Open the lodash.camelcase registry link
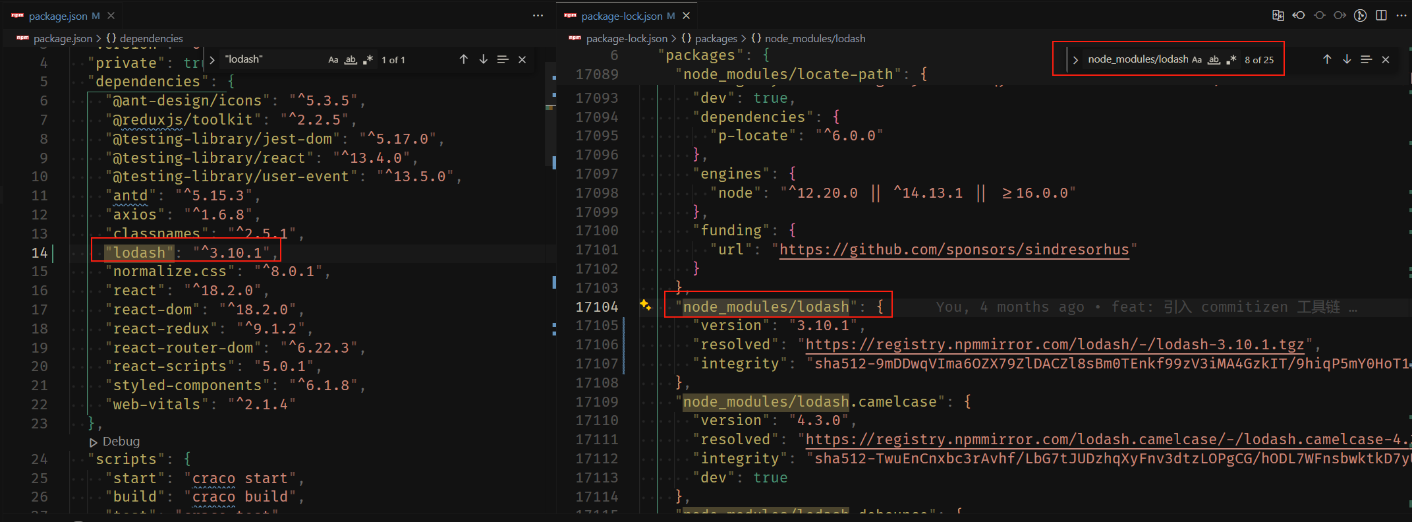This screenshot has width=1412, height=522. [1107, 440]
